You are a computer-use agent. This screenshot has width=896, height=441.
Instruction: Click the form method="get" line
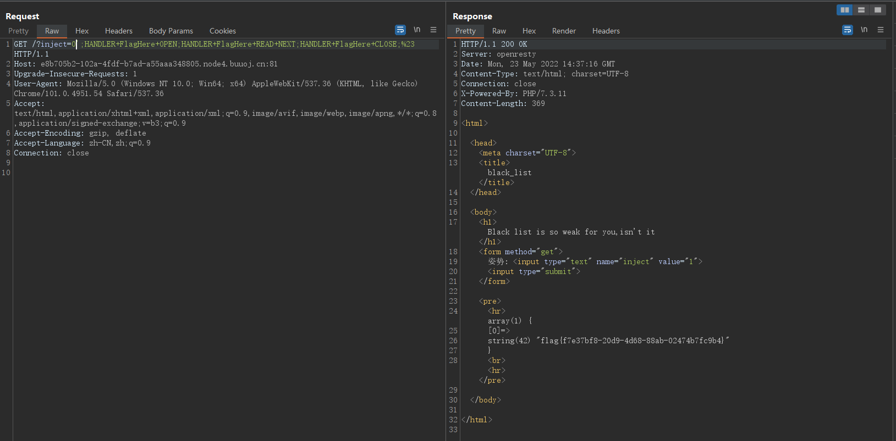(521, 252)
